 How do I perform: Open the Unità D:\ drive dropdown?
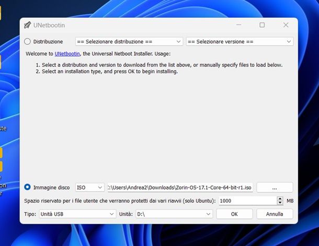[x=174, y=214]
